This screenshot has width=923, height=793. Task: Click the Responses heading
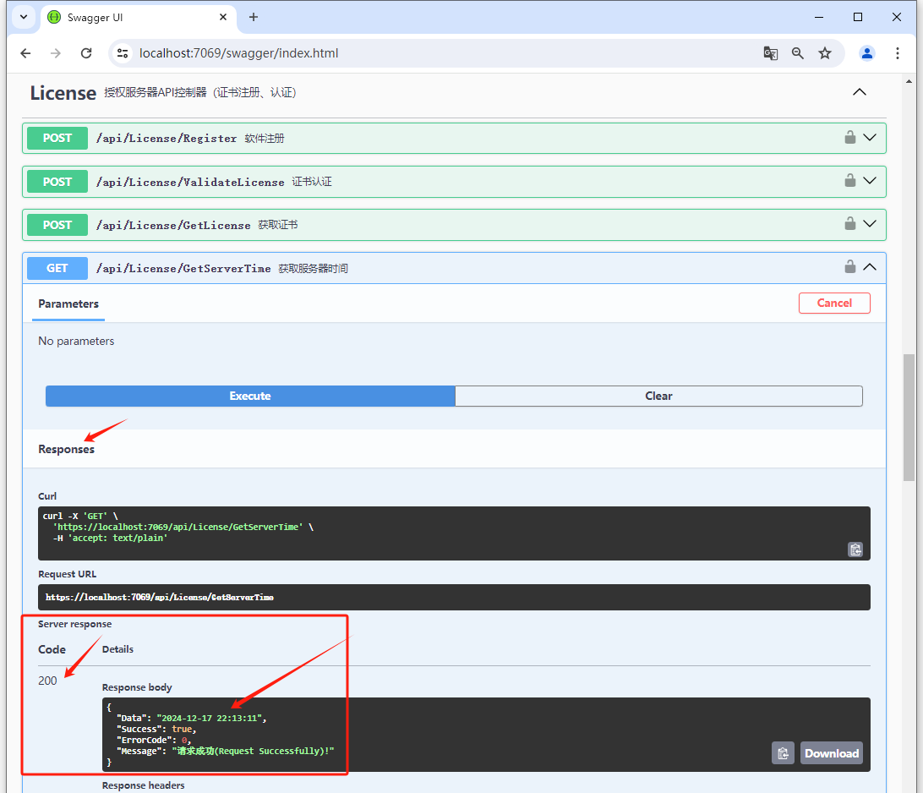[66, 449]
